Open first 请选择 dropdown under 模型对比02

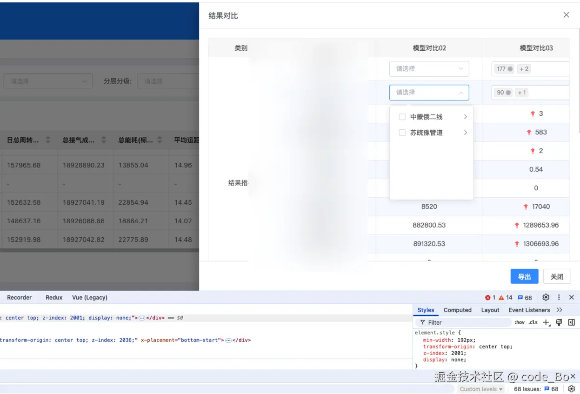click(429, 69)
